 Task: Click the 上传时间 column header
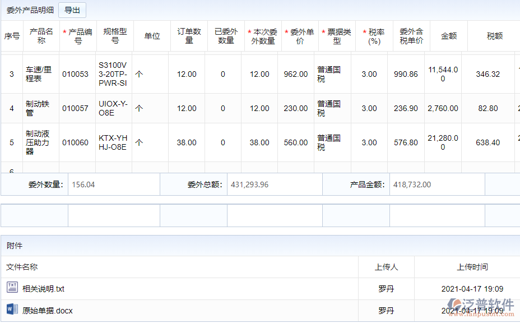tap(472, 267)
